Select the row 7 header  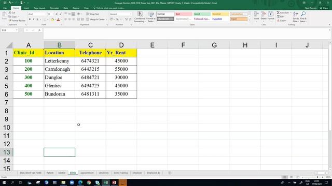pyautogui.click(x=6, y=102)
